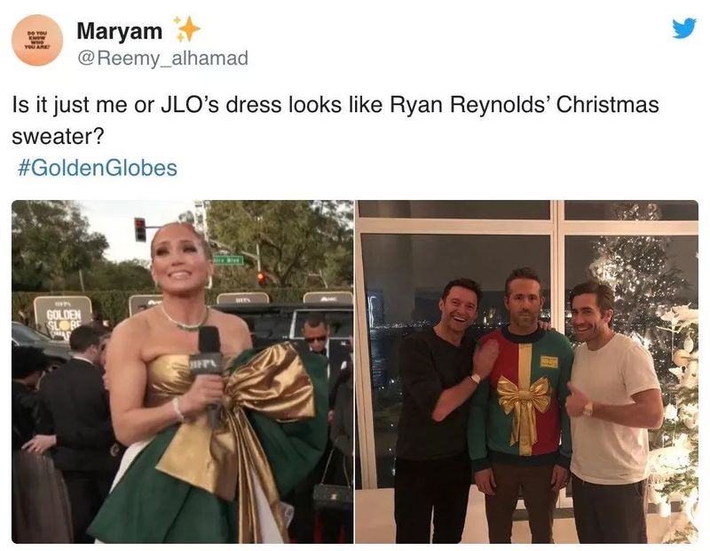The width and height of the screenshot is (710, 551).
Task: Click the gold bow on the Christmas sweater
Action: [524, 399]
